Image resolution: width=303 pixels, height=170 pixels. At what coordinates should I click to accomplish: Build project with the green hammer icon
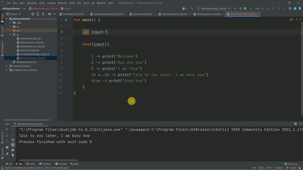(192, 8)
